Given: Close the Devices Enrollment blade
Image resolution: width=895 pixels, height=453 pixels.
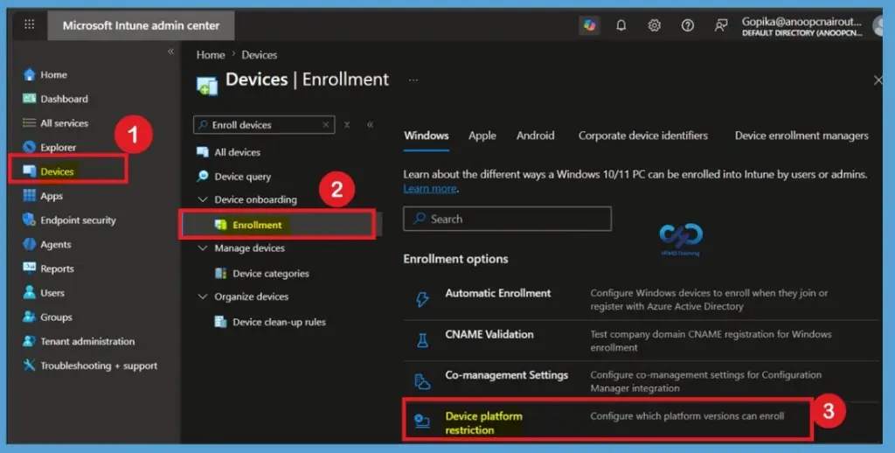Looking at the screenshot, I should [x=878, y=80].
